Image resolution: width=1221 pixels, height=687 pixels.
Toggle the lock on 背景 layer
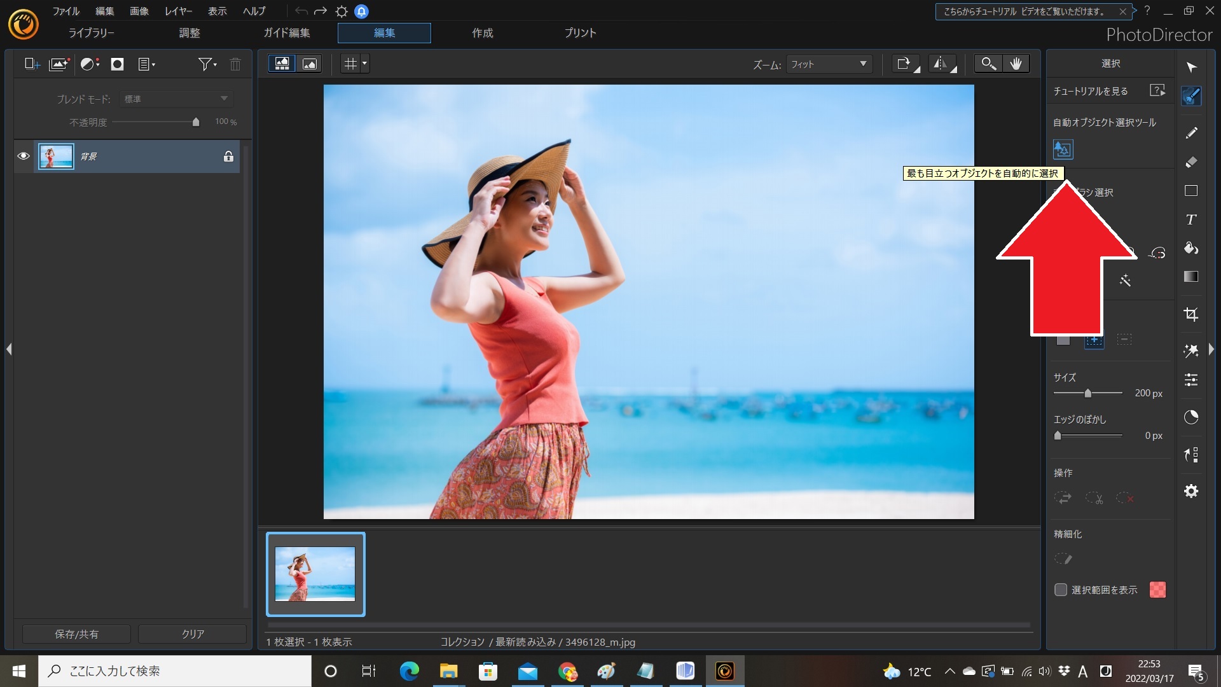(228, 156)
